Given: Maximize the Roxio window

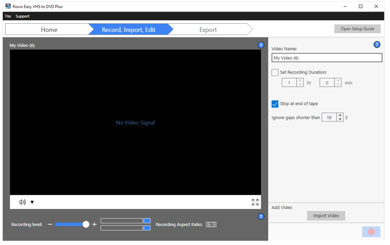Looking at the screenshot, I should pos(361,7).
